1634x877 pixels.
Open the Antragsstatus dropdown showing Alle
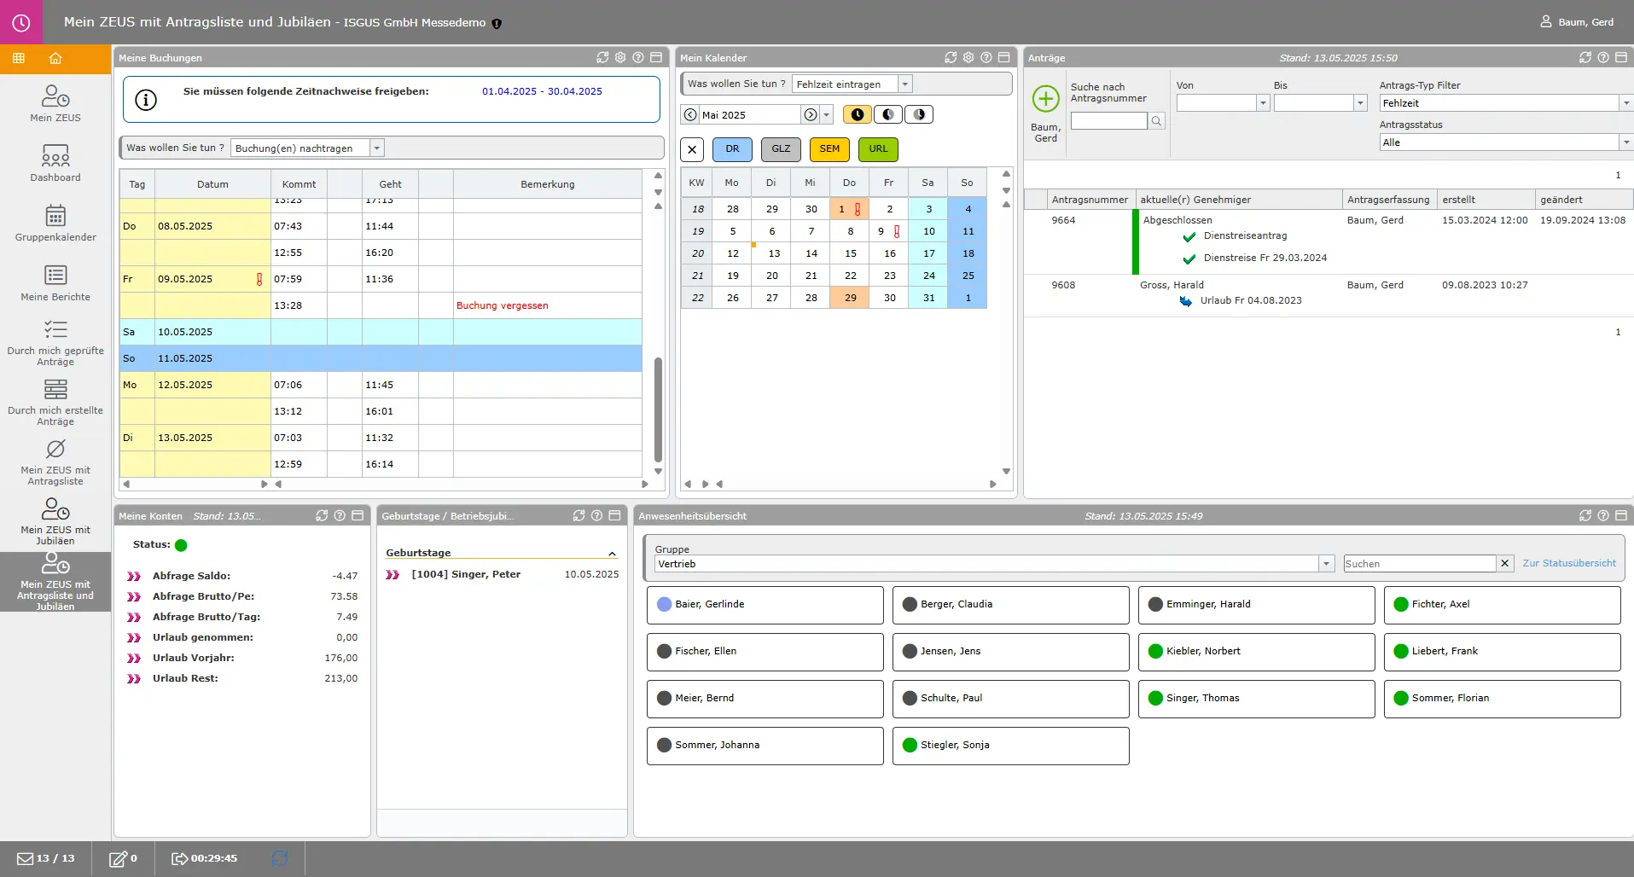[1625, 142]
